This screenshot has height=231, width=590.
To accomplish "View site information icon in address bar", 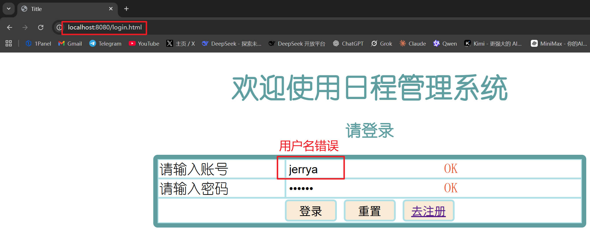I will click(x=59, y=27).
